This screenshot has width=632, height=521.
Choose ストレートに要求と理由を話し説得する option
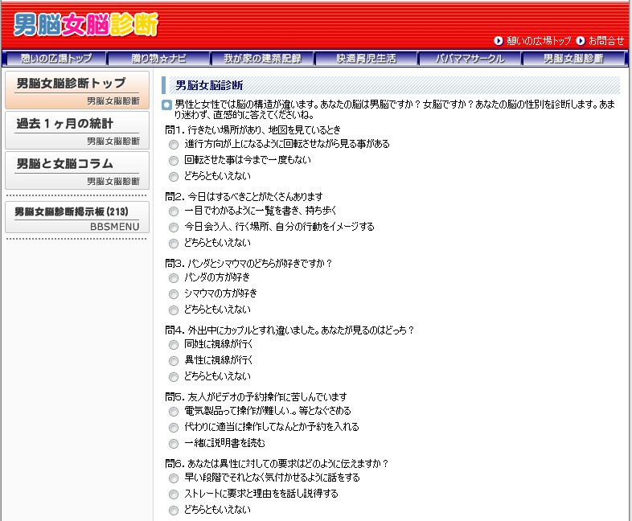coord(174,494)
